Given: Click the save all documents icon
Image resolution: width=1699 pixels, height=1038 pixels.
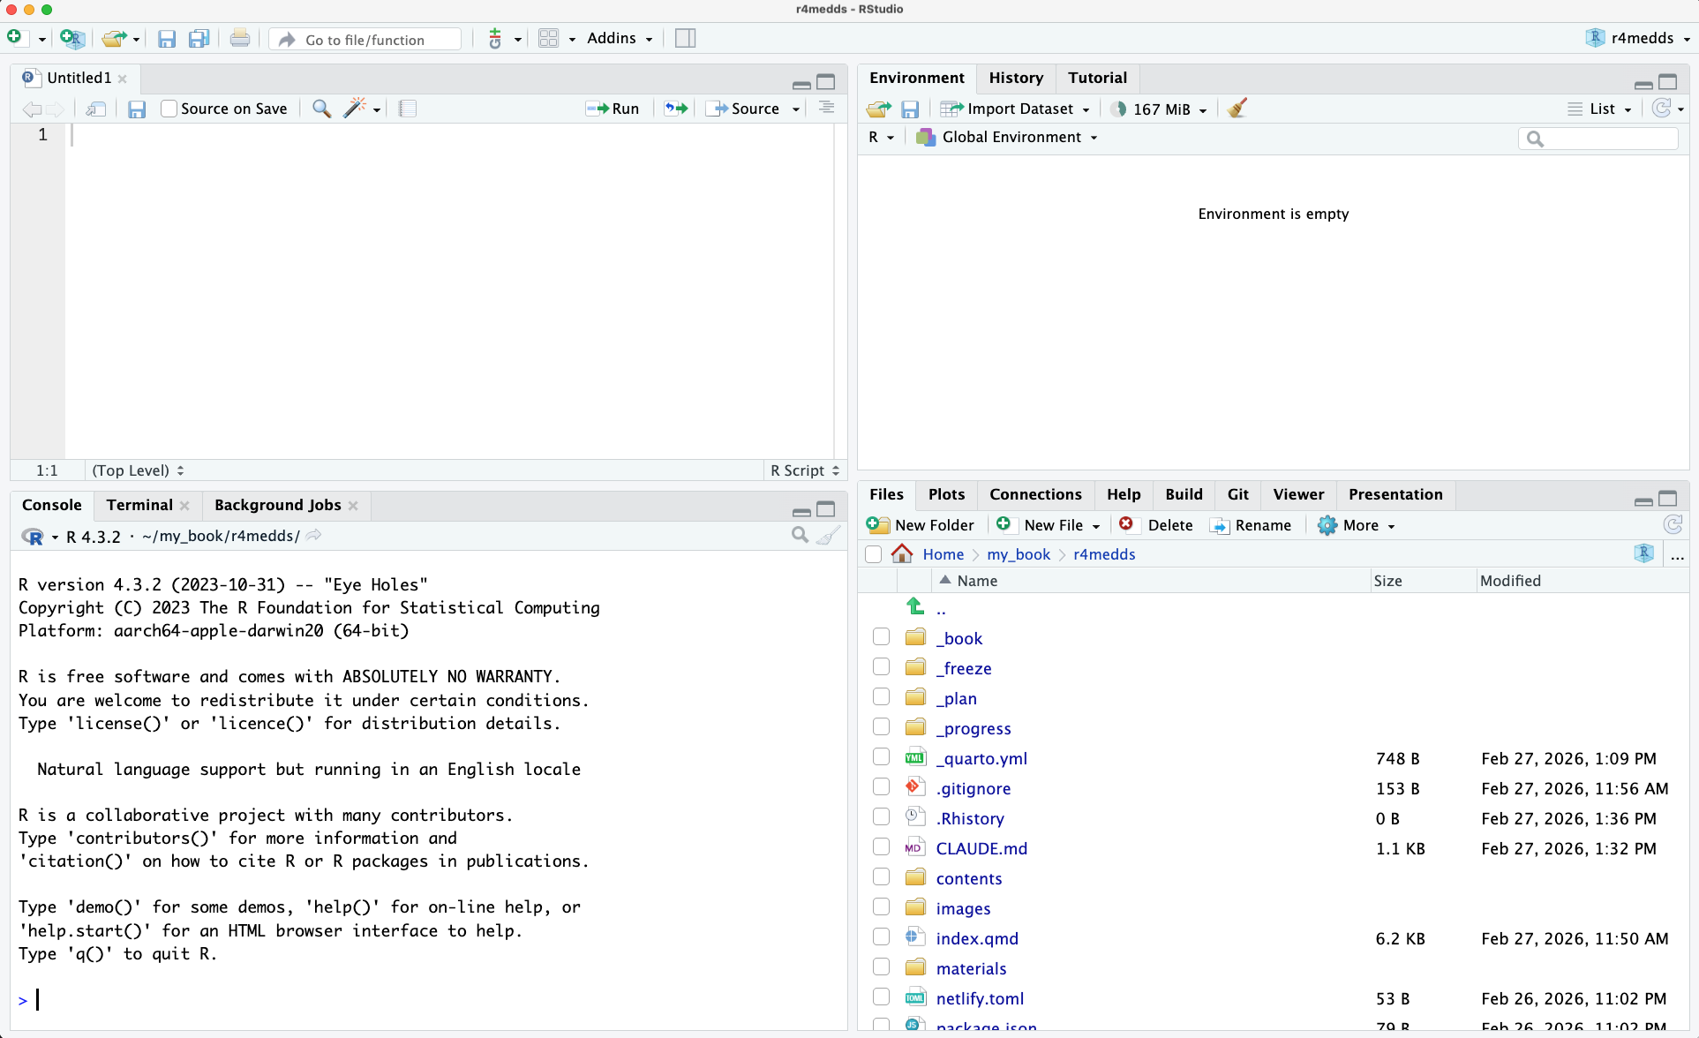Looking at the screenshot, I should 199,39.
